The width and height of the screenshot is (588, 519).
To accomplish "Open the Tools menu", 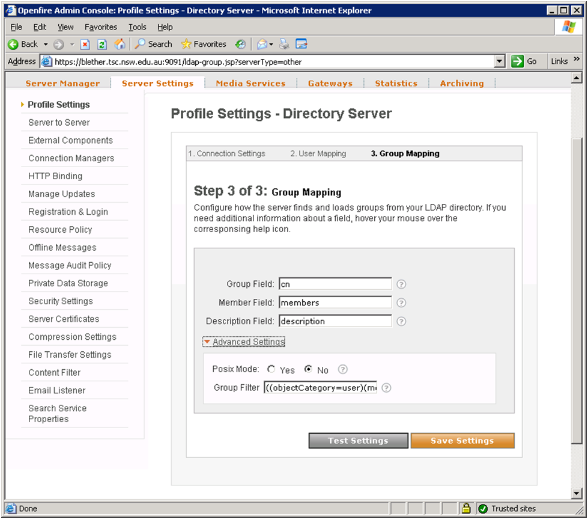I will click(138, 27).
